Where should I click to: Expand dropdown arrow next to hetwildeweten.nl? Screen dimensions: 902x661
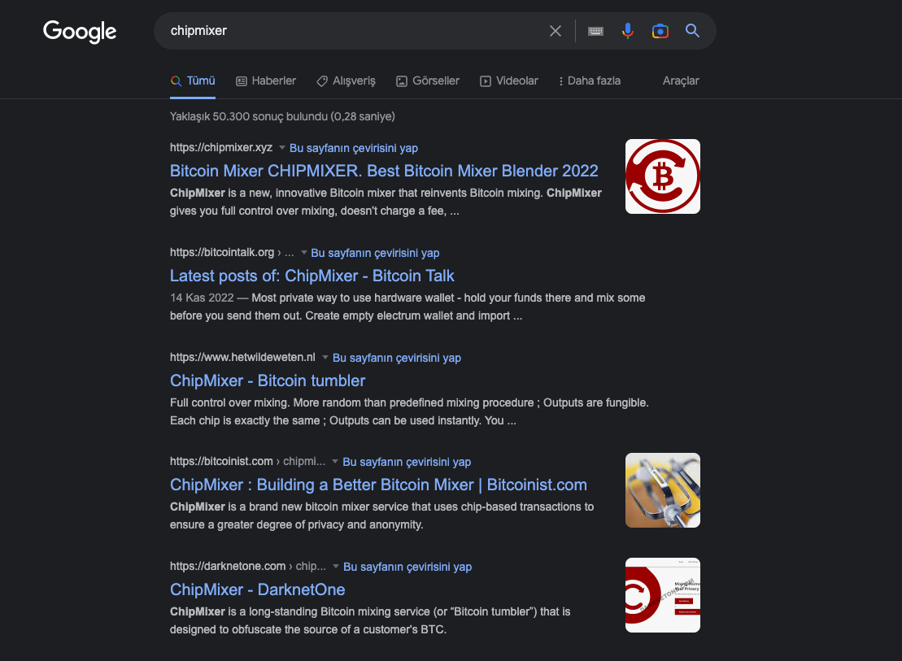point(325,357)
